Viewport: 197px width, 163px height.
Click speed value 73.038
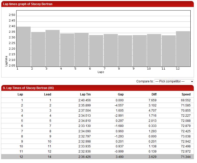[x=186, y=136]
